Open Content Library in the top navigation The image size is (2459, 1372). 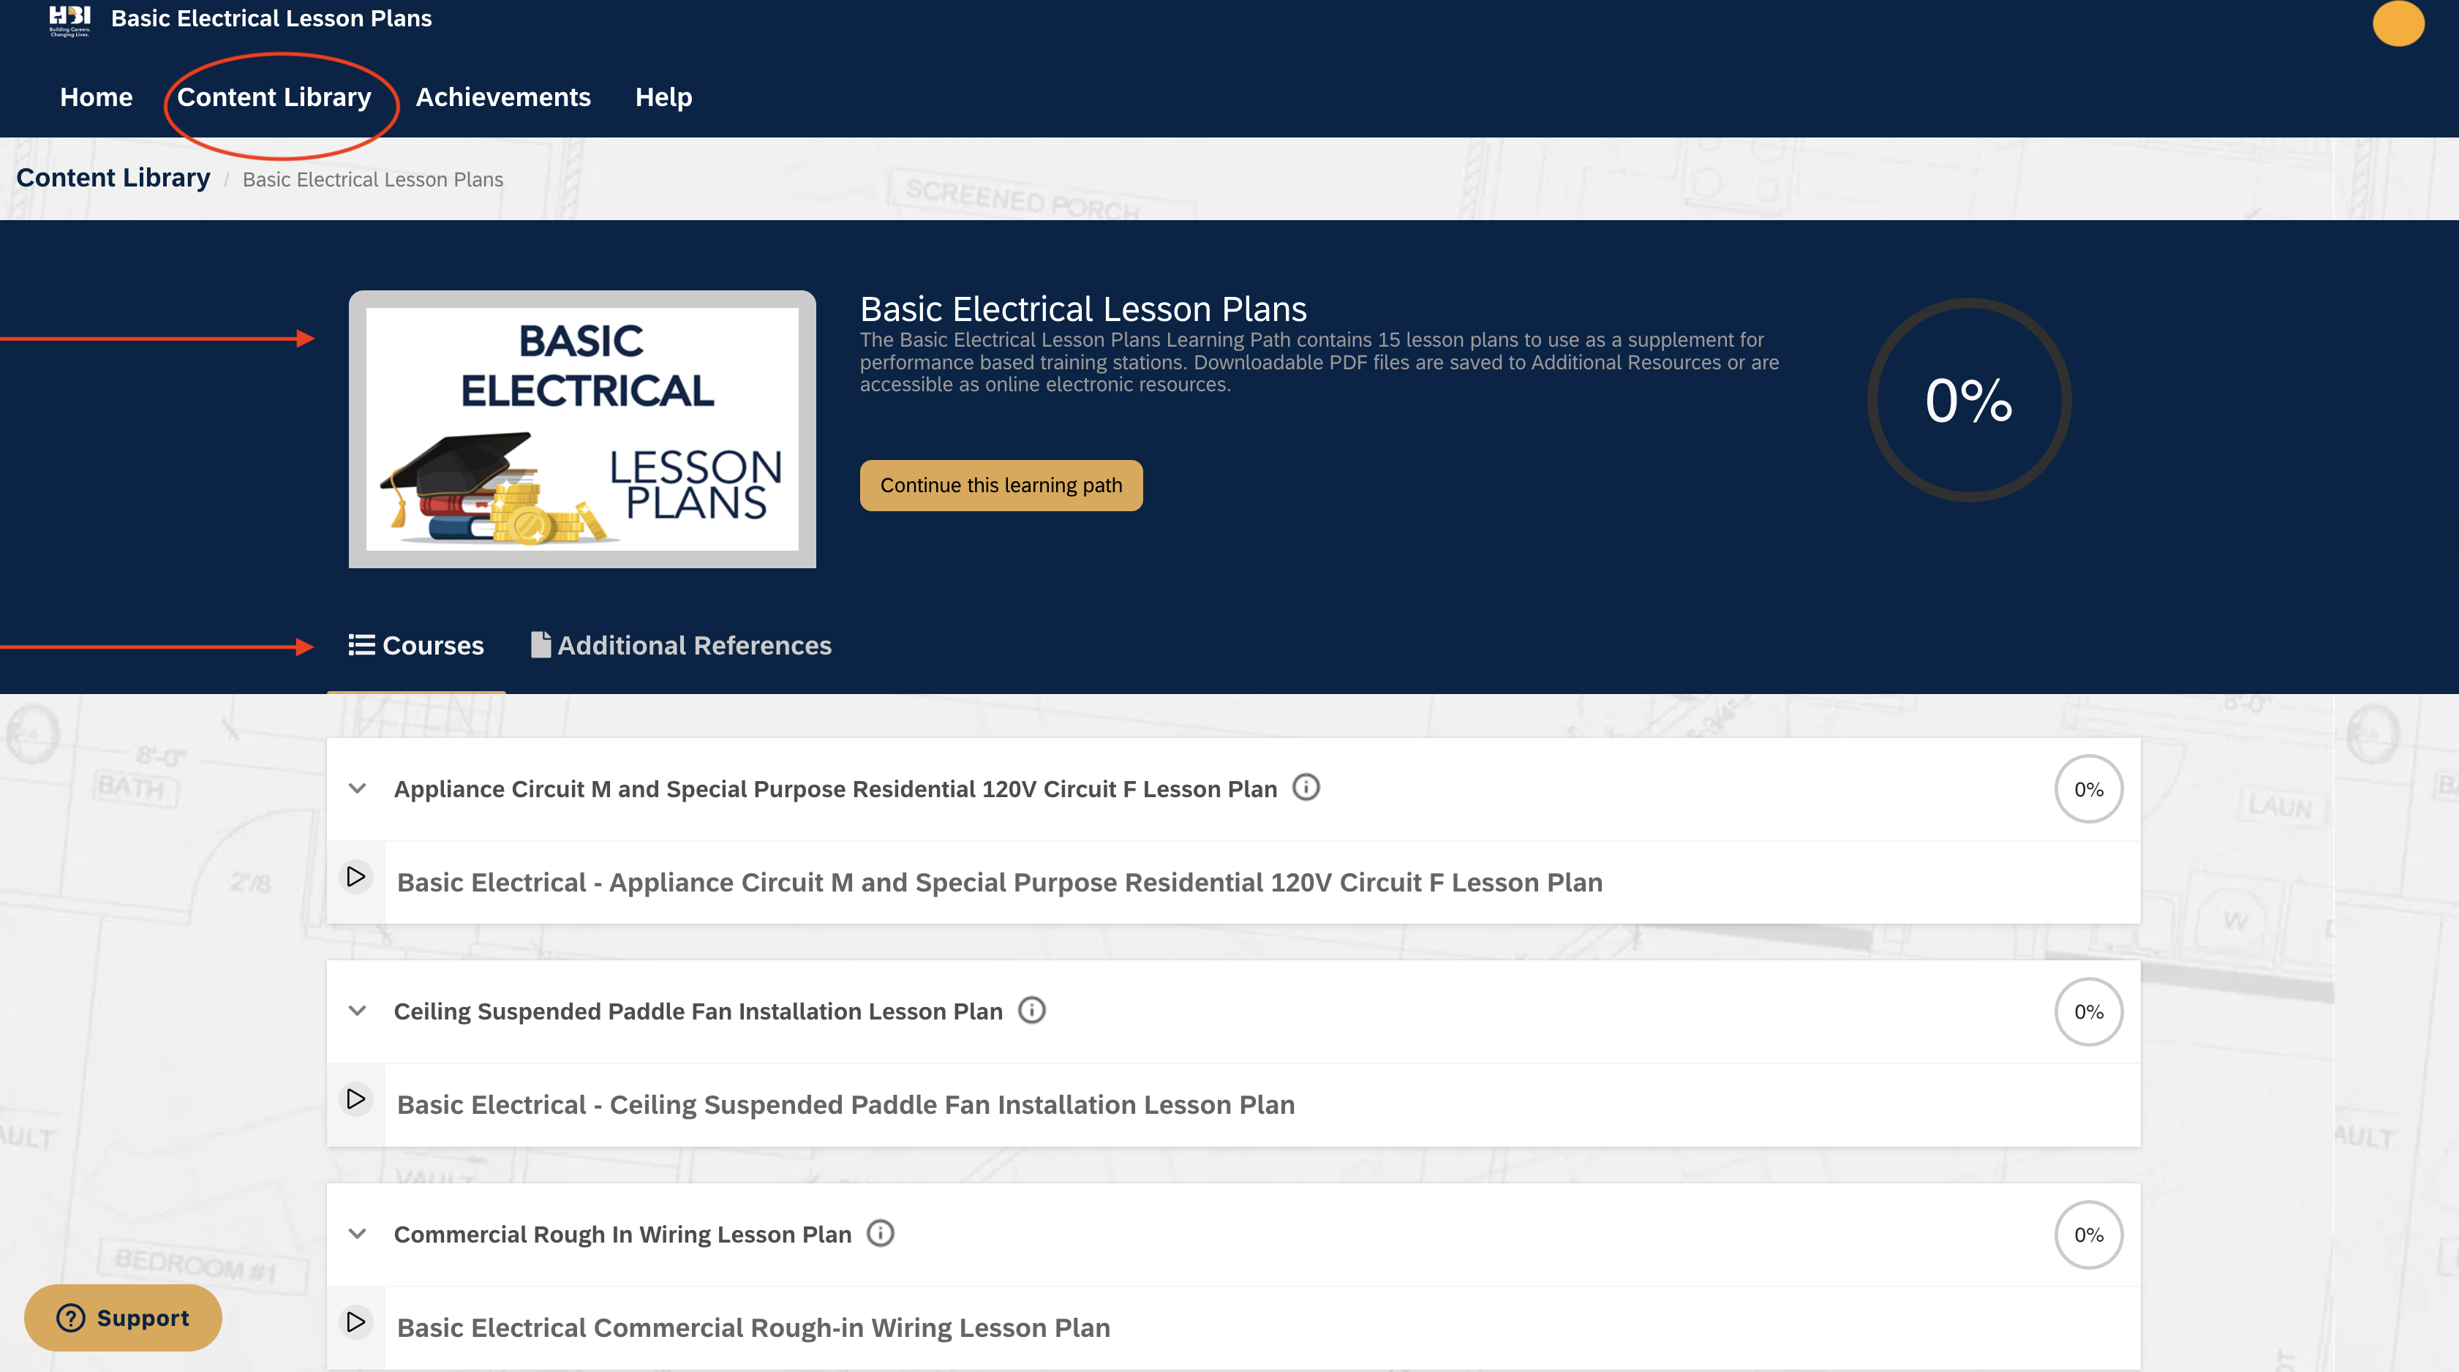(274, 97)
